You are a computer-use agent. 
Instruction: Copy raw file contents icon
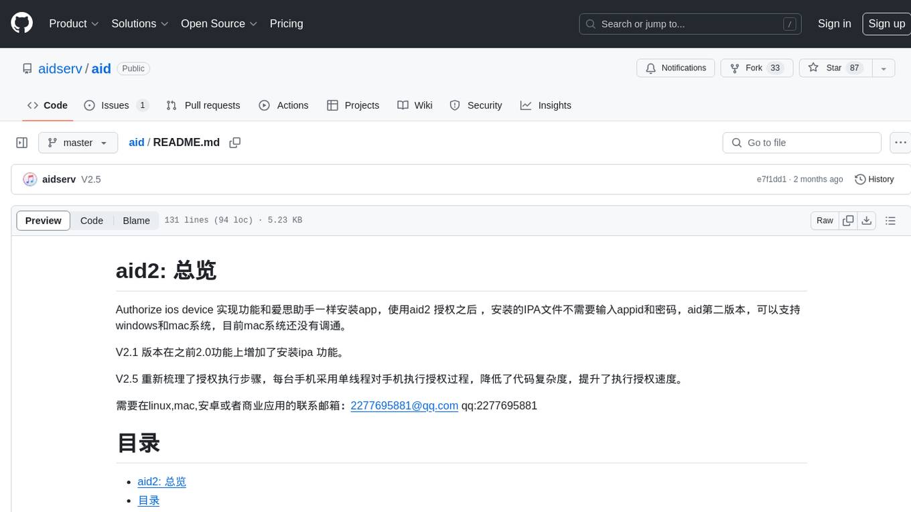[x=848, y=220]
